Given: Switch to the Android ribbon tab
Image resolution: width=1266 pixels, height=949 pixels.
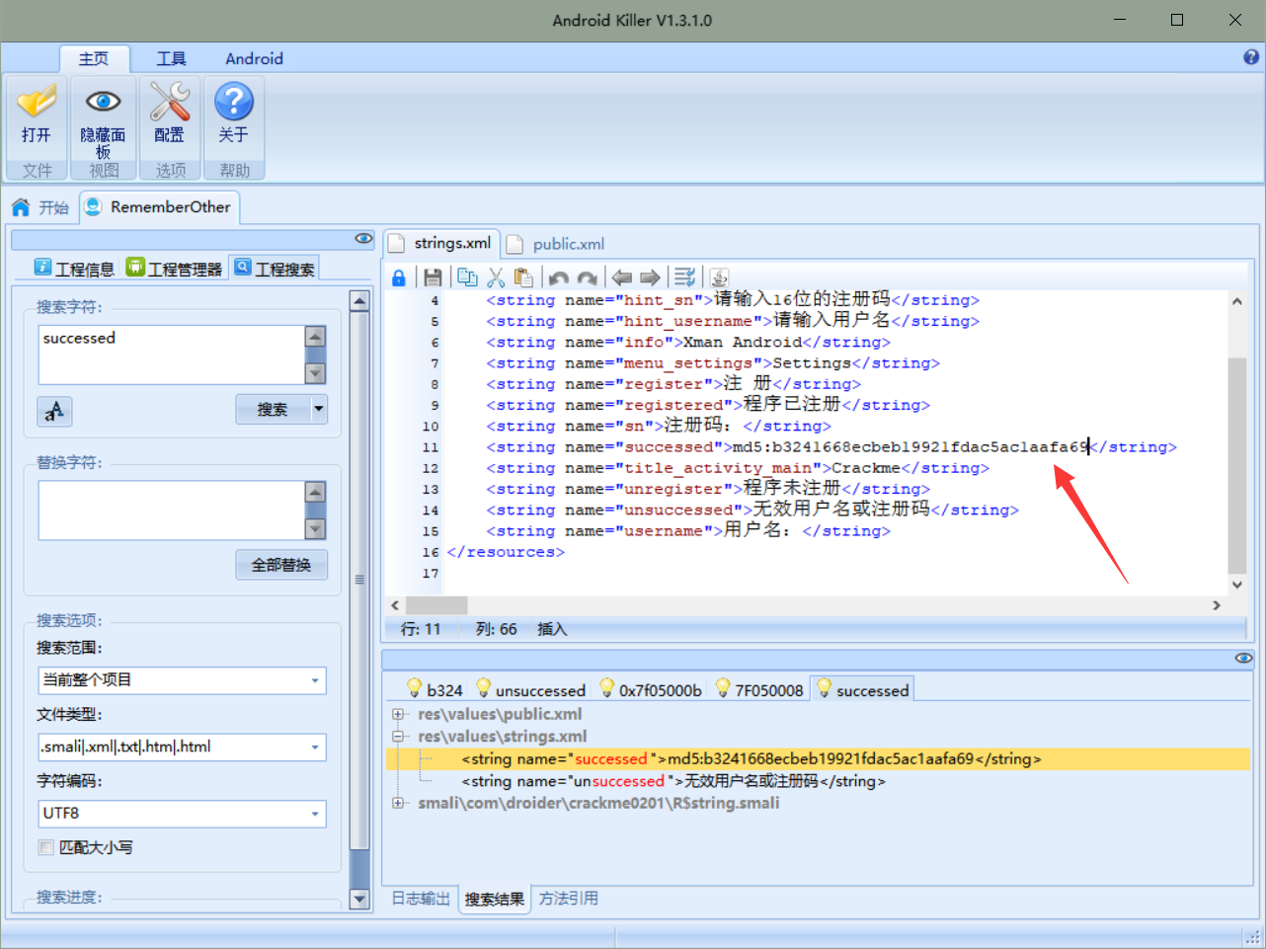Looking at the screenshot, I should point(254,58).
